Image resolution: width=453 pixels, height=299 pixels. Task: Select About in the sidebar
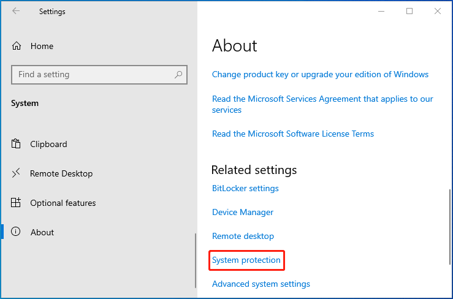42,232
